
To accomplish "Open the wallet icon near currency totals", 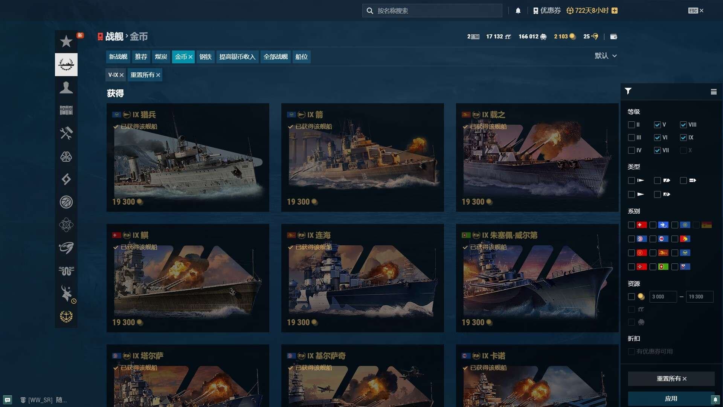I will (613, 37).
